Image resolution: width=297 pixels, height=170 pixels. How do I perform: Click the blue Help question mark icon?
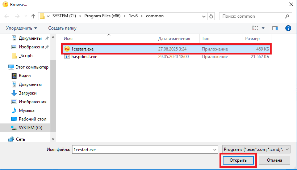point(288,28)
